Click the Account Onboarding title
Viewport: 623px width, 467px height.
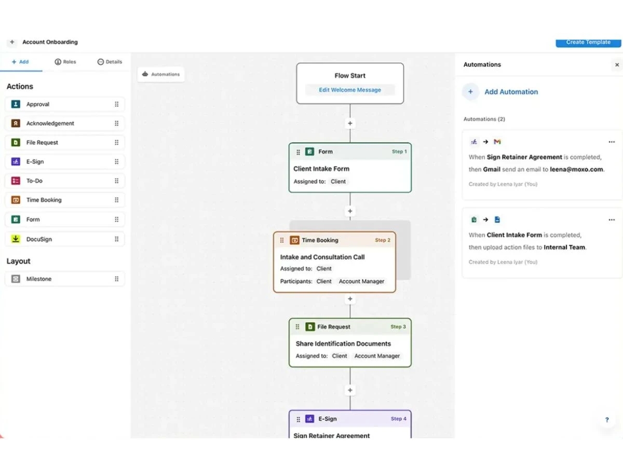tap(50, 42)
